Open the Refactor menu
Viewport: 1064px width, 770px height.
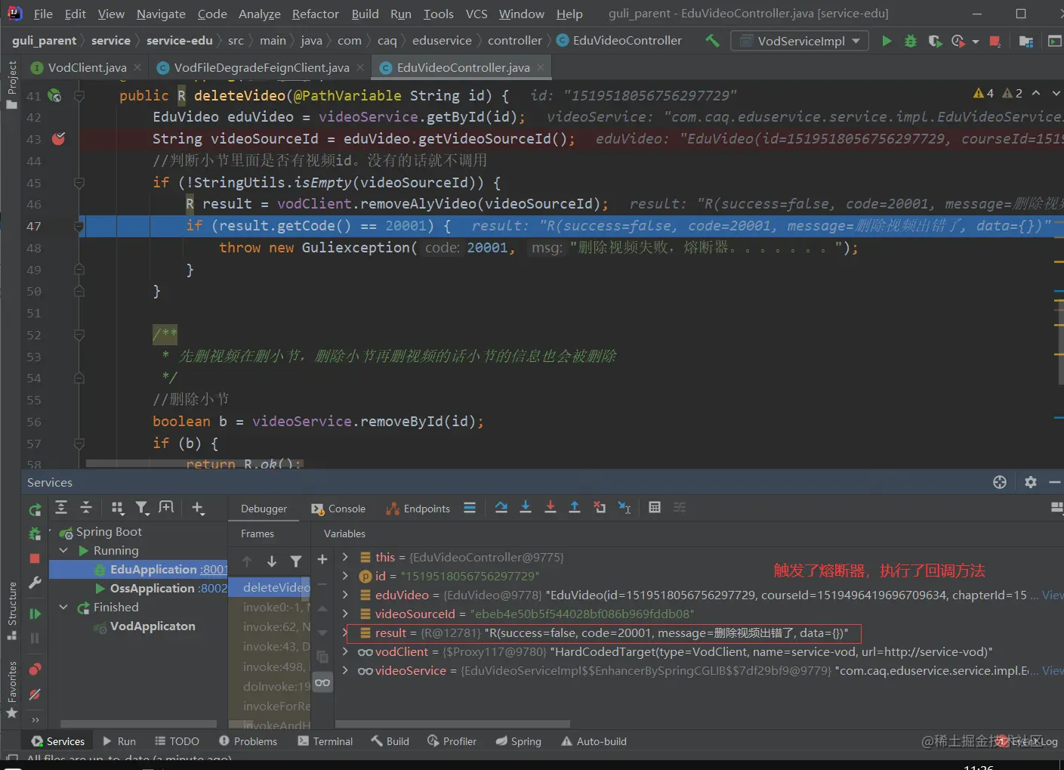click(x=316, y=14)
